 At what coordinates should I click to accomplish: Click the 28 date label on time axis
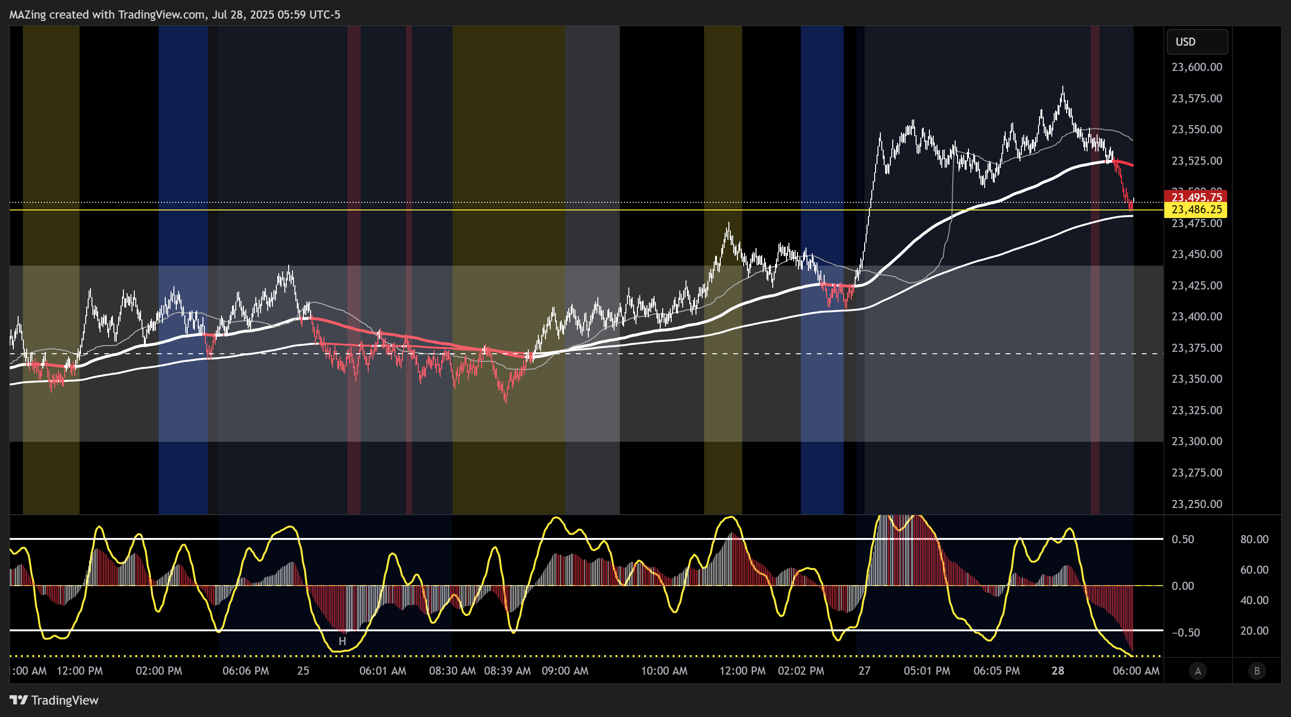pyautogui.click(x=1058, y=671)
